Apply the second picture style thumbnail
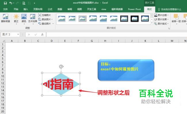187x114 pixels. point(72,18)
